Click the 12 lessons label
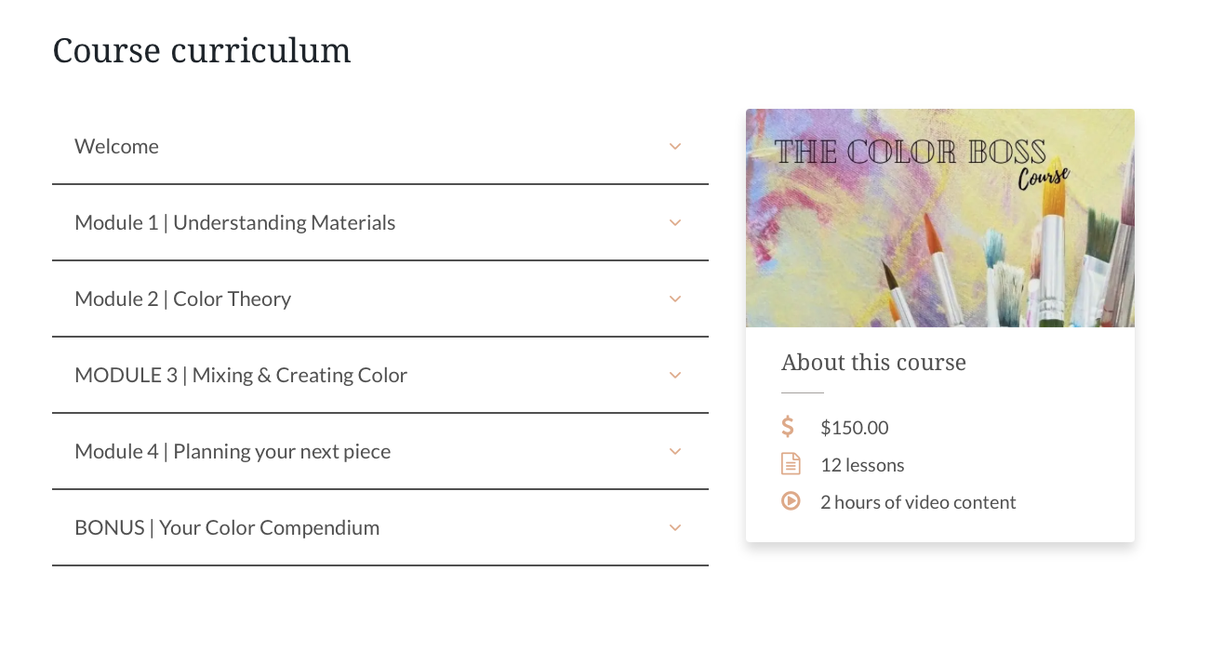Viewport: 1224px width, 651px height. pyautogui.click(x=862, y=465)
